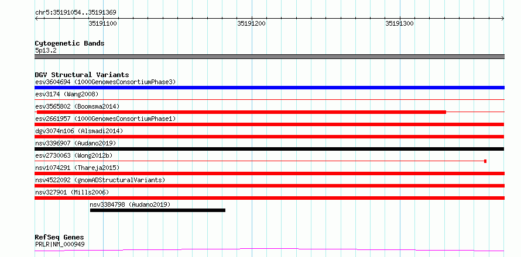Open esv2661957 (1000GenomesConsortiumPhase1) label

105,119
